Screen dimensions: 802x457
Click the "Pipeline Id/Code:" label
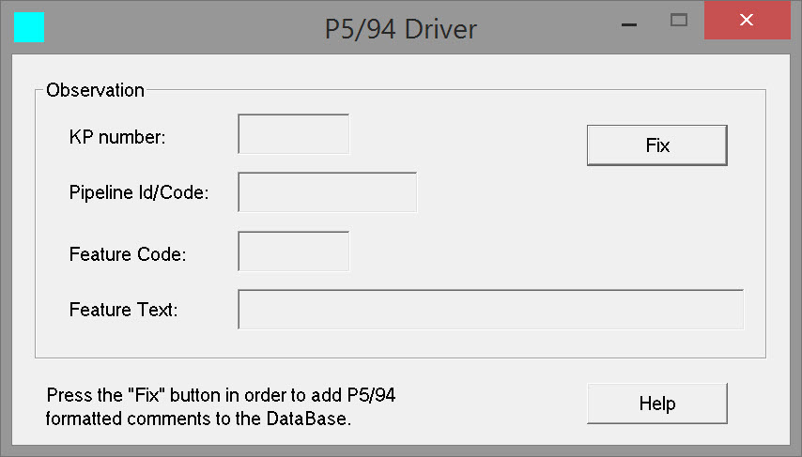(x=139, y=193)
